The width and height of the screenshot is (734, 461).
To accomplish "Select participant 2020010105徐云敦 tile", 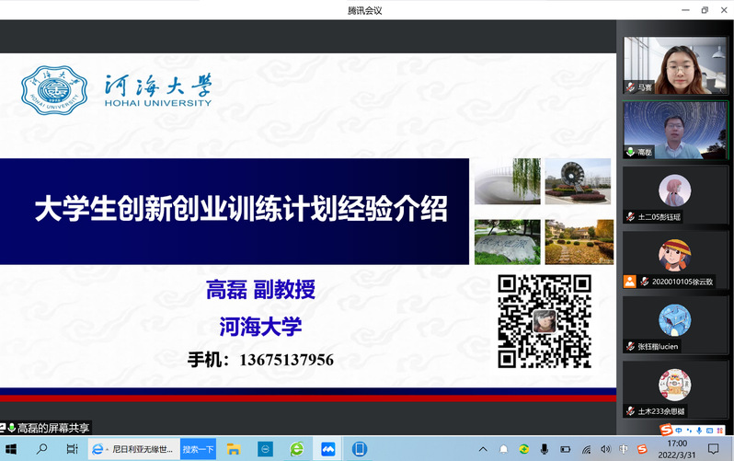I will 674,259.
